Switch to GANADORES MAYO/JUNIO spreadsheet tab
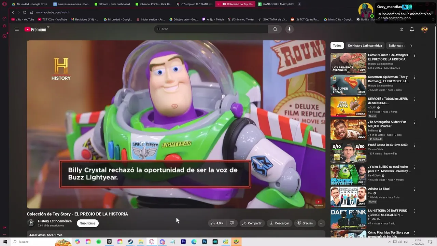This screenshot has height=246, width=437. click(276, 4)
